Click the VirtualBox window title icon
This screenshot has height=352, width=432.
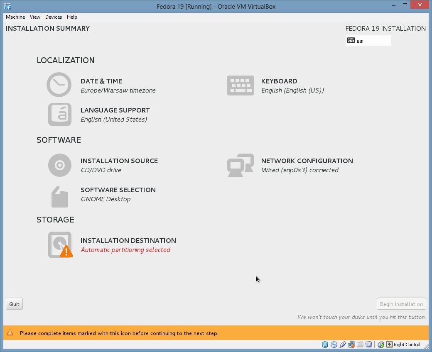(x=8, y=6)
